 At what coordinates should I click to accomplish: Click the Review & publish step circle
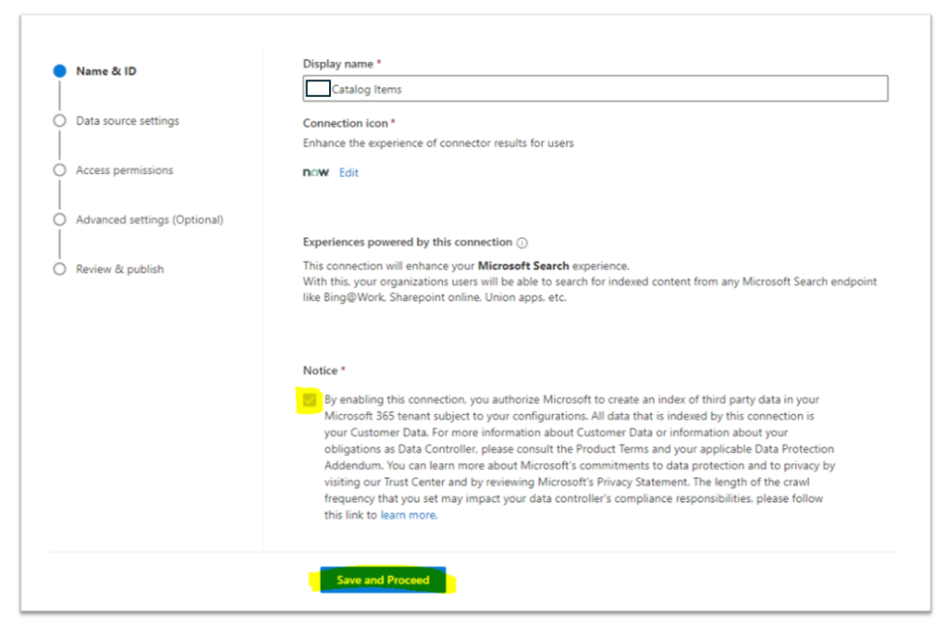click(x=59, y=269)
